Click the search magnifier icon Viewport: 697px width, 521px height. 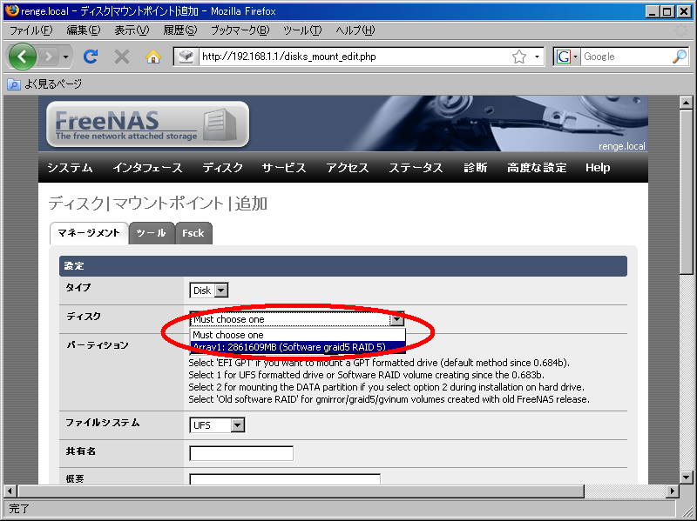pyautogui.click(x=680, y=57)
